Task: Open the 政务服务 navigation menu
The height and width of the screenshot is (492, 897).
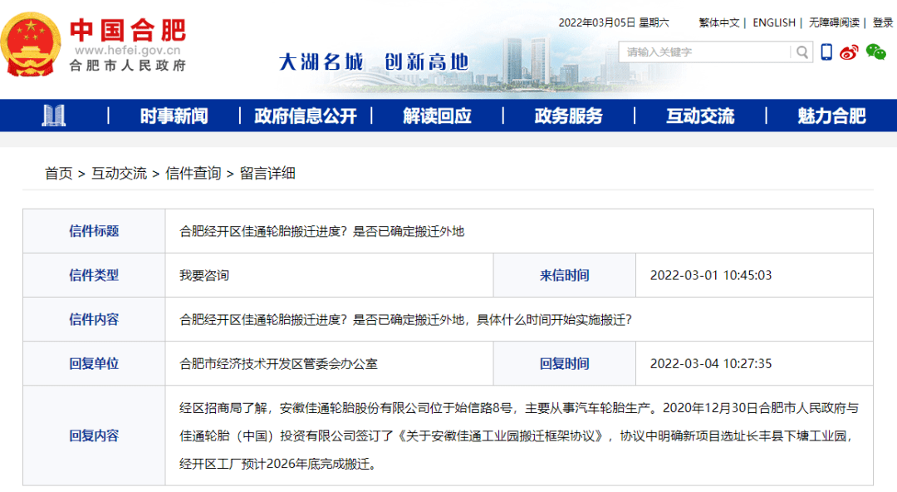Action: (571, 116)
